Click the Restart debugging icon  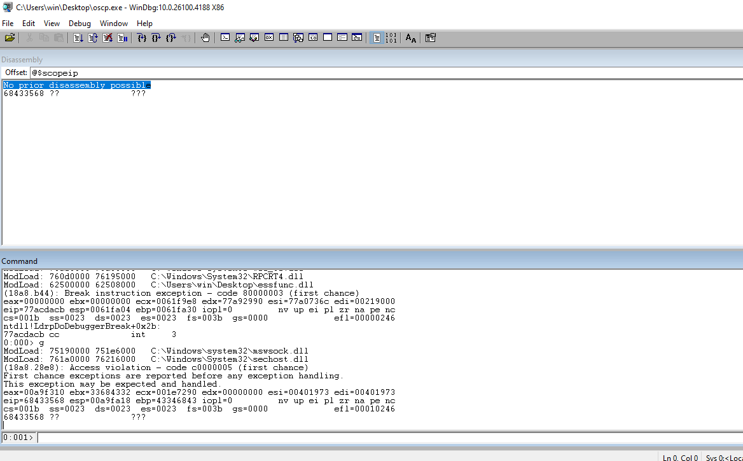[93, 38]
